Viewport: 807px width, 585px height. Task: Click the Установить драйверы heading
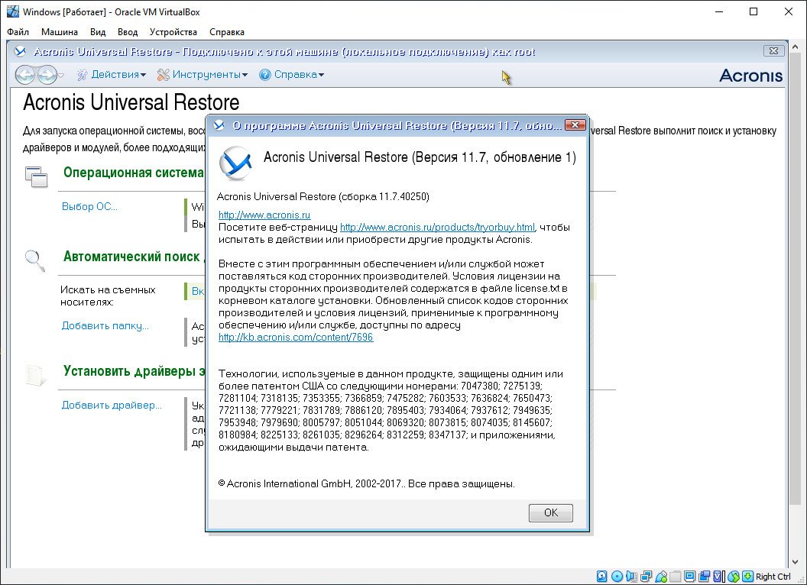[134, 371]
